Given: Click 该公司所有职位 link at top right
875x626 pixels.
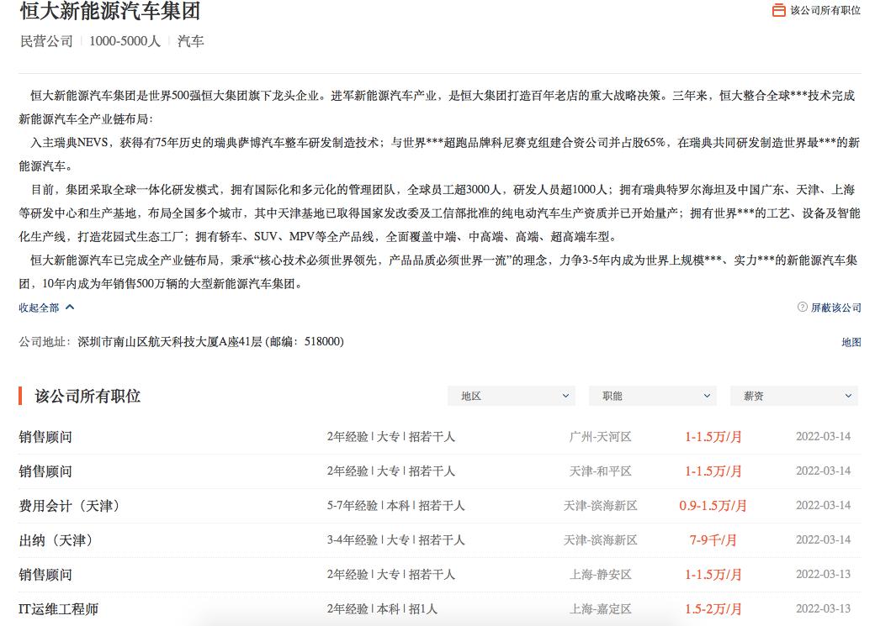Looking at the screenshot, I should click(825, 10).
